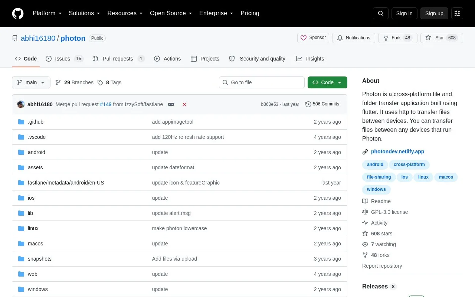Click the Sponsor button
The image size is (475, 297).
point(313,38)
